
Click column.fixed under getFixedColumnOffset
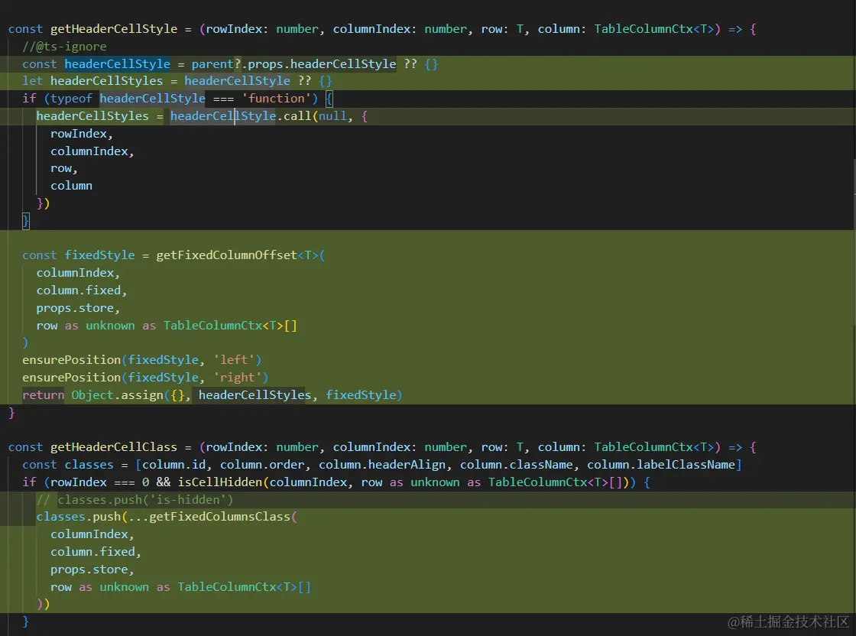[x=81, y=290]
